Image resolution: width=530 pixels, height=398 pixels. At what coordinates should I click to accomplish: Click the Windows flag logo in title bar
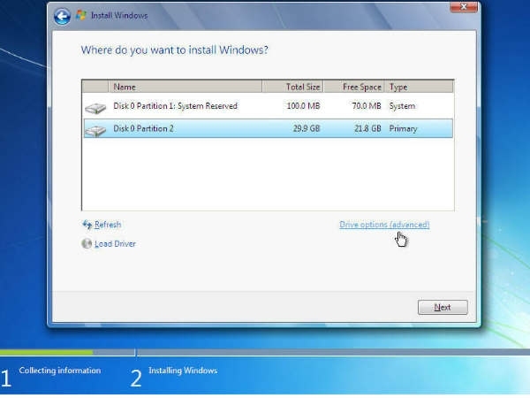[x=80, y=15]
